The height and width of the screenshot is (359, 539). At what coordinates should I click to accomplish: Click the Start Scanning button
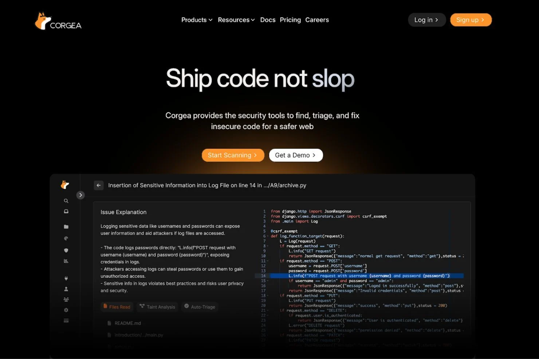pos(233,155)
